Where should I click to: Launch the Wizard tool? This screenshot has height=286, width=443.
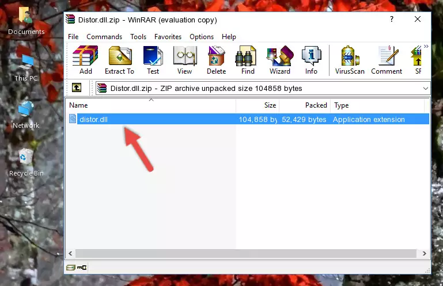(280, 60)
